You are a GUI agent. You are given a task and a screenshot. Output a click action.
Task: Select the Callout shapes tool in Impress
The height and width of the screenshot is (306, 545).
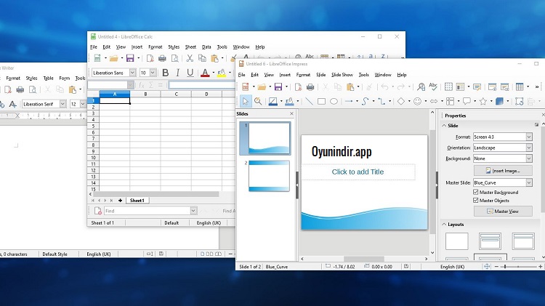pyautogui.click(x=467, y=102)
